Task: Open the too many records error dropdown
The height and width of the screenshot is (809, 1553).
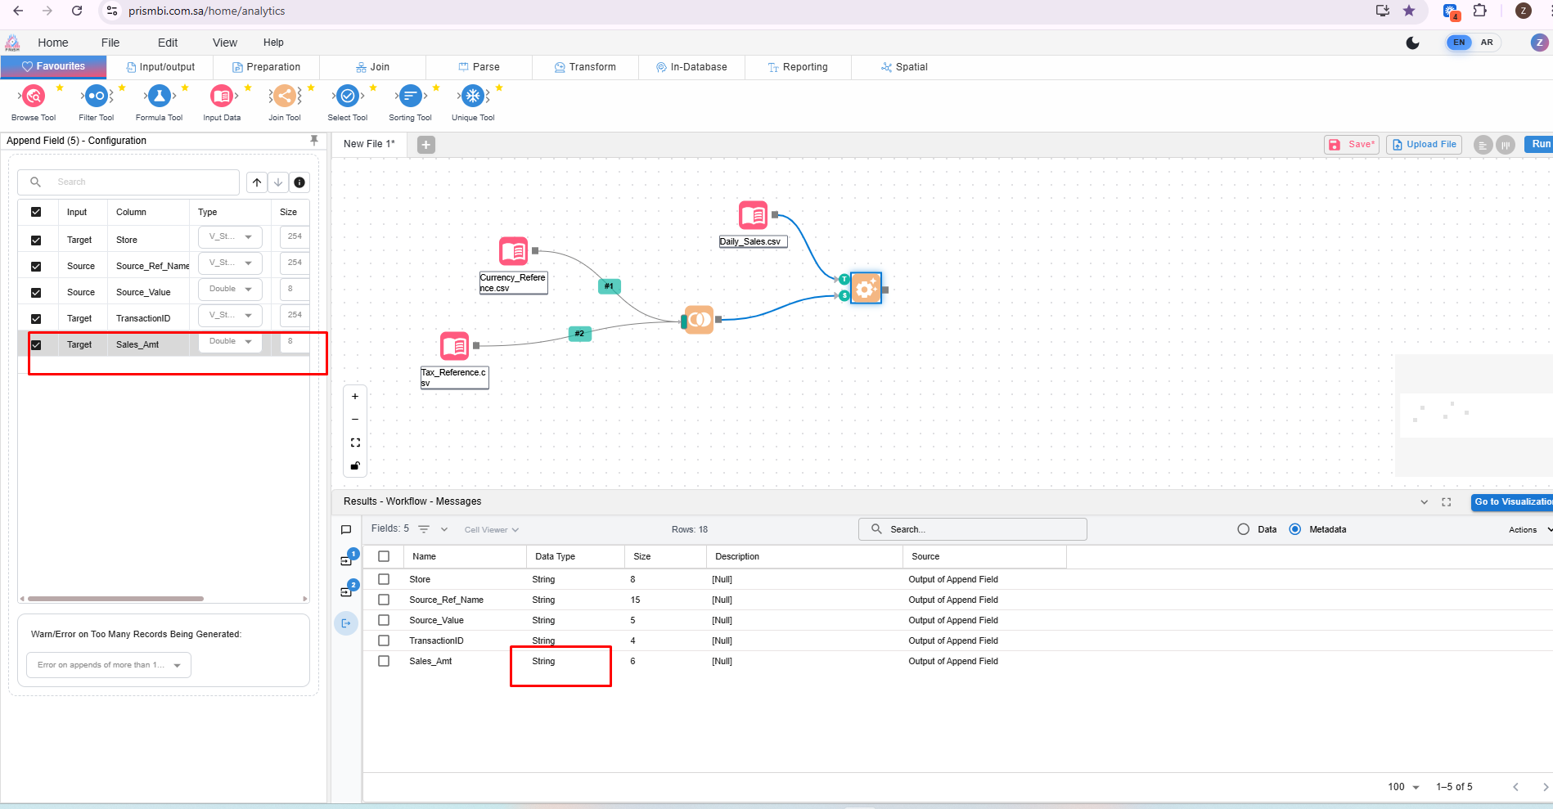Action: point(109,665)
